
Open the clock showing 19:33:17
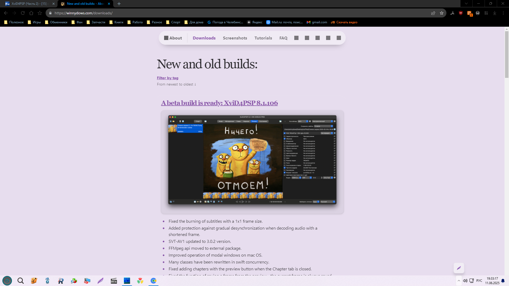[492, 281]
